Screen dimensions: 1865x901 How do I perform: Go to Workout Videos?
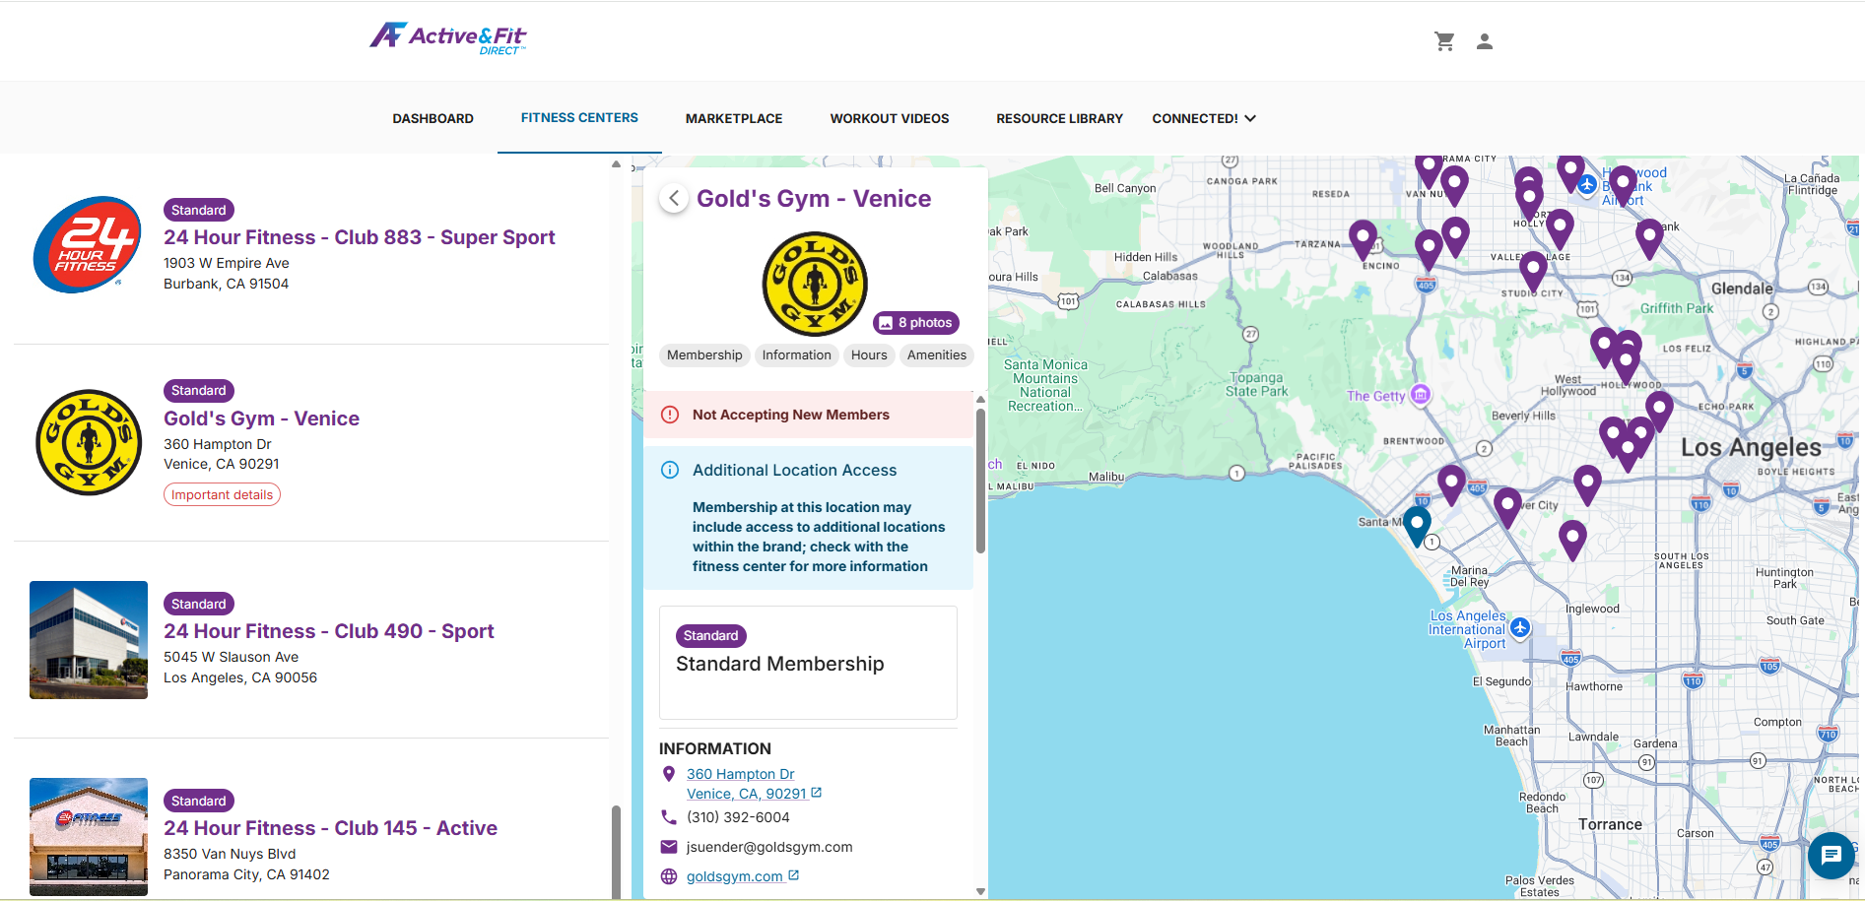click(890, 118)
